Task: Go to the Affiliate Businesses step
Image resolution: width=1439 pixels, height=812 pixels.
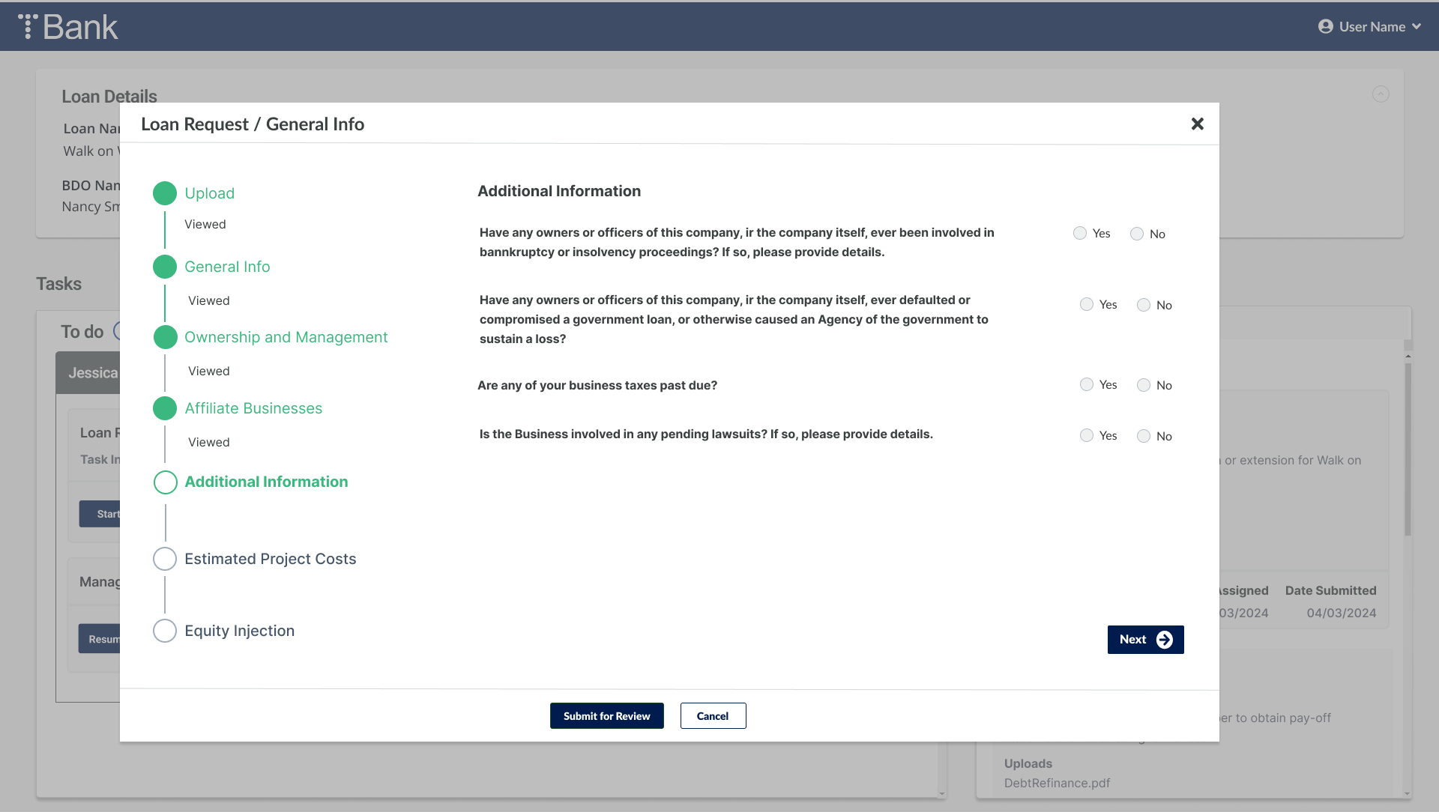Action: 253,408
